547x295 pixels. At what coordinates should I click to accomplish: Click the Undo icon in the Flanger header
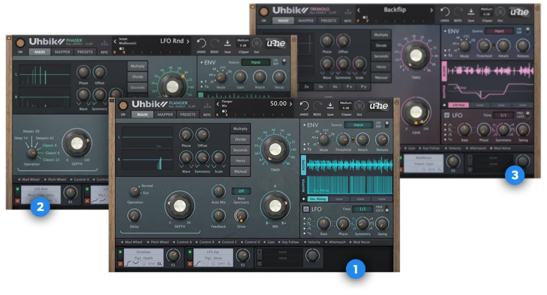[x=304, y=105]
